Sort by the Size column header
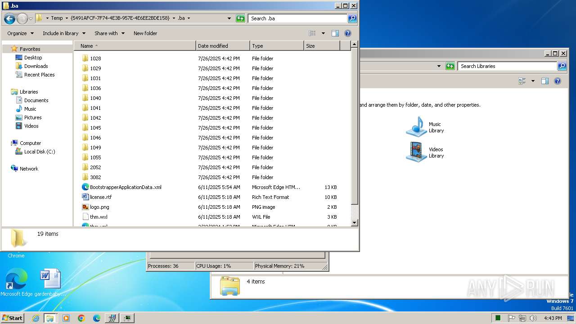Screen dimensions: 576x324 [x=322, y=46]
